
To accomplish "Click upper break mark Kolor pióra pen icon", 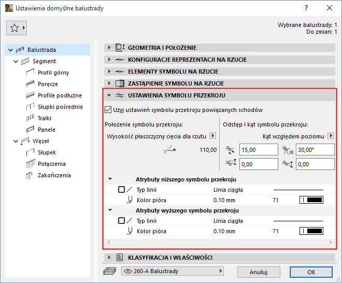I will point(130,231).
